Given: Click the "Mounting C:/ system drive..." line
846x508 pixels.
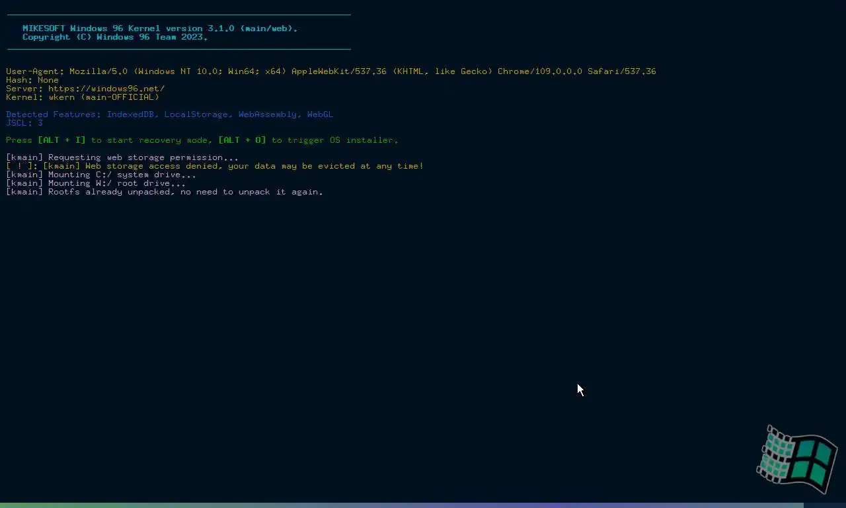Looking at the screenshot, I should coord(101,175).
